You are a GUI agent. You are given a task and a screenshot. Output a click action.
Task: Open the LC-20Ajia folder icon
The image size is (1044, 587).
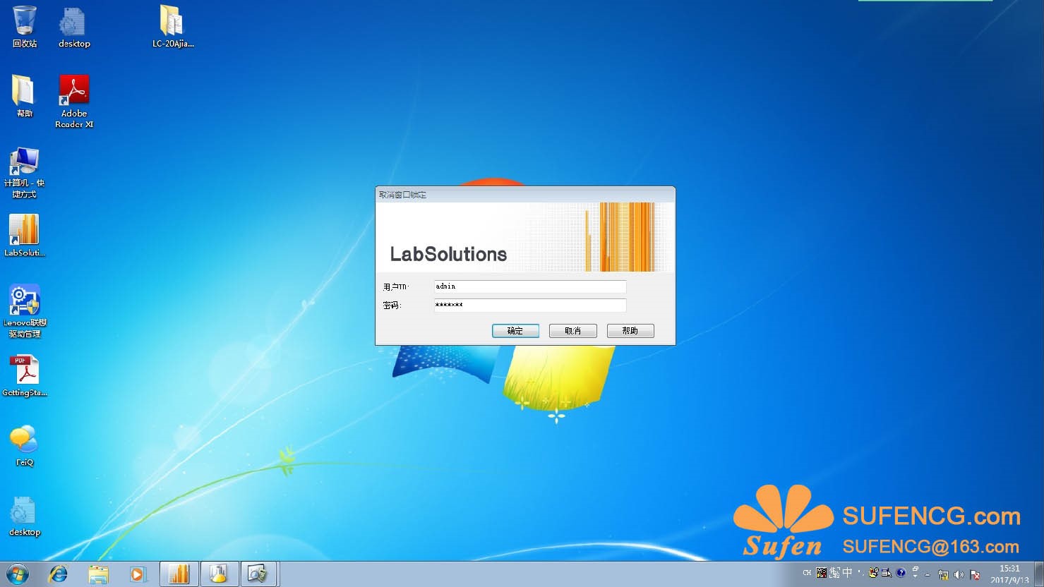(x=173, y=27)
